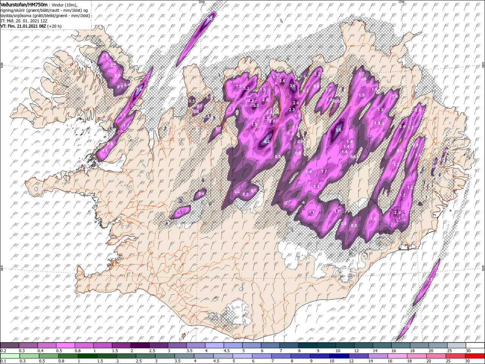Click the map title 'Veðurstofan/HM750m'
Viewport: 485px width, 364px height.
pyautogui.click(x=24, y=4)
